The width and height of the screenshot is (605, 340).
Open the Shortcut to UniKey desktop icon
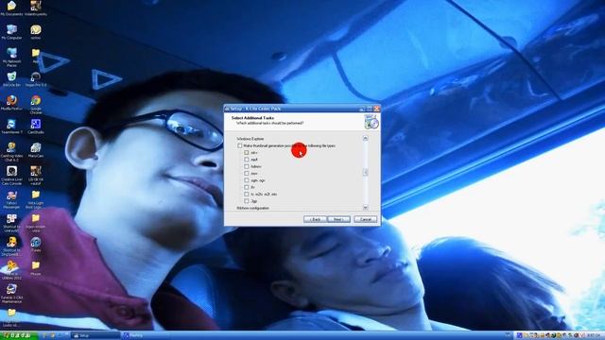pyautogui.click(x=11, y=223)
